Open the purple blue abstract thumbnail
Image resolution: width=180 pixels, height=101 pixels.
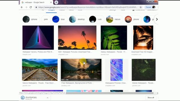click(x=116, y=70)
